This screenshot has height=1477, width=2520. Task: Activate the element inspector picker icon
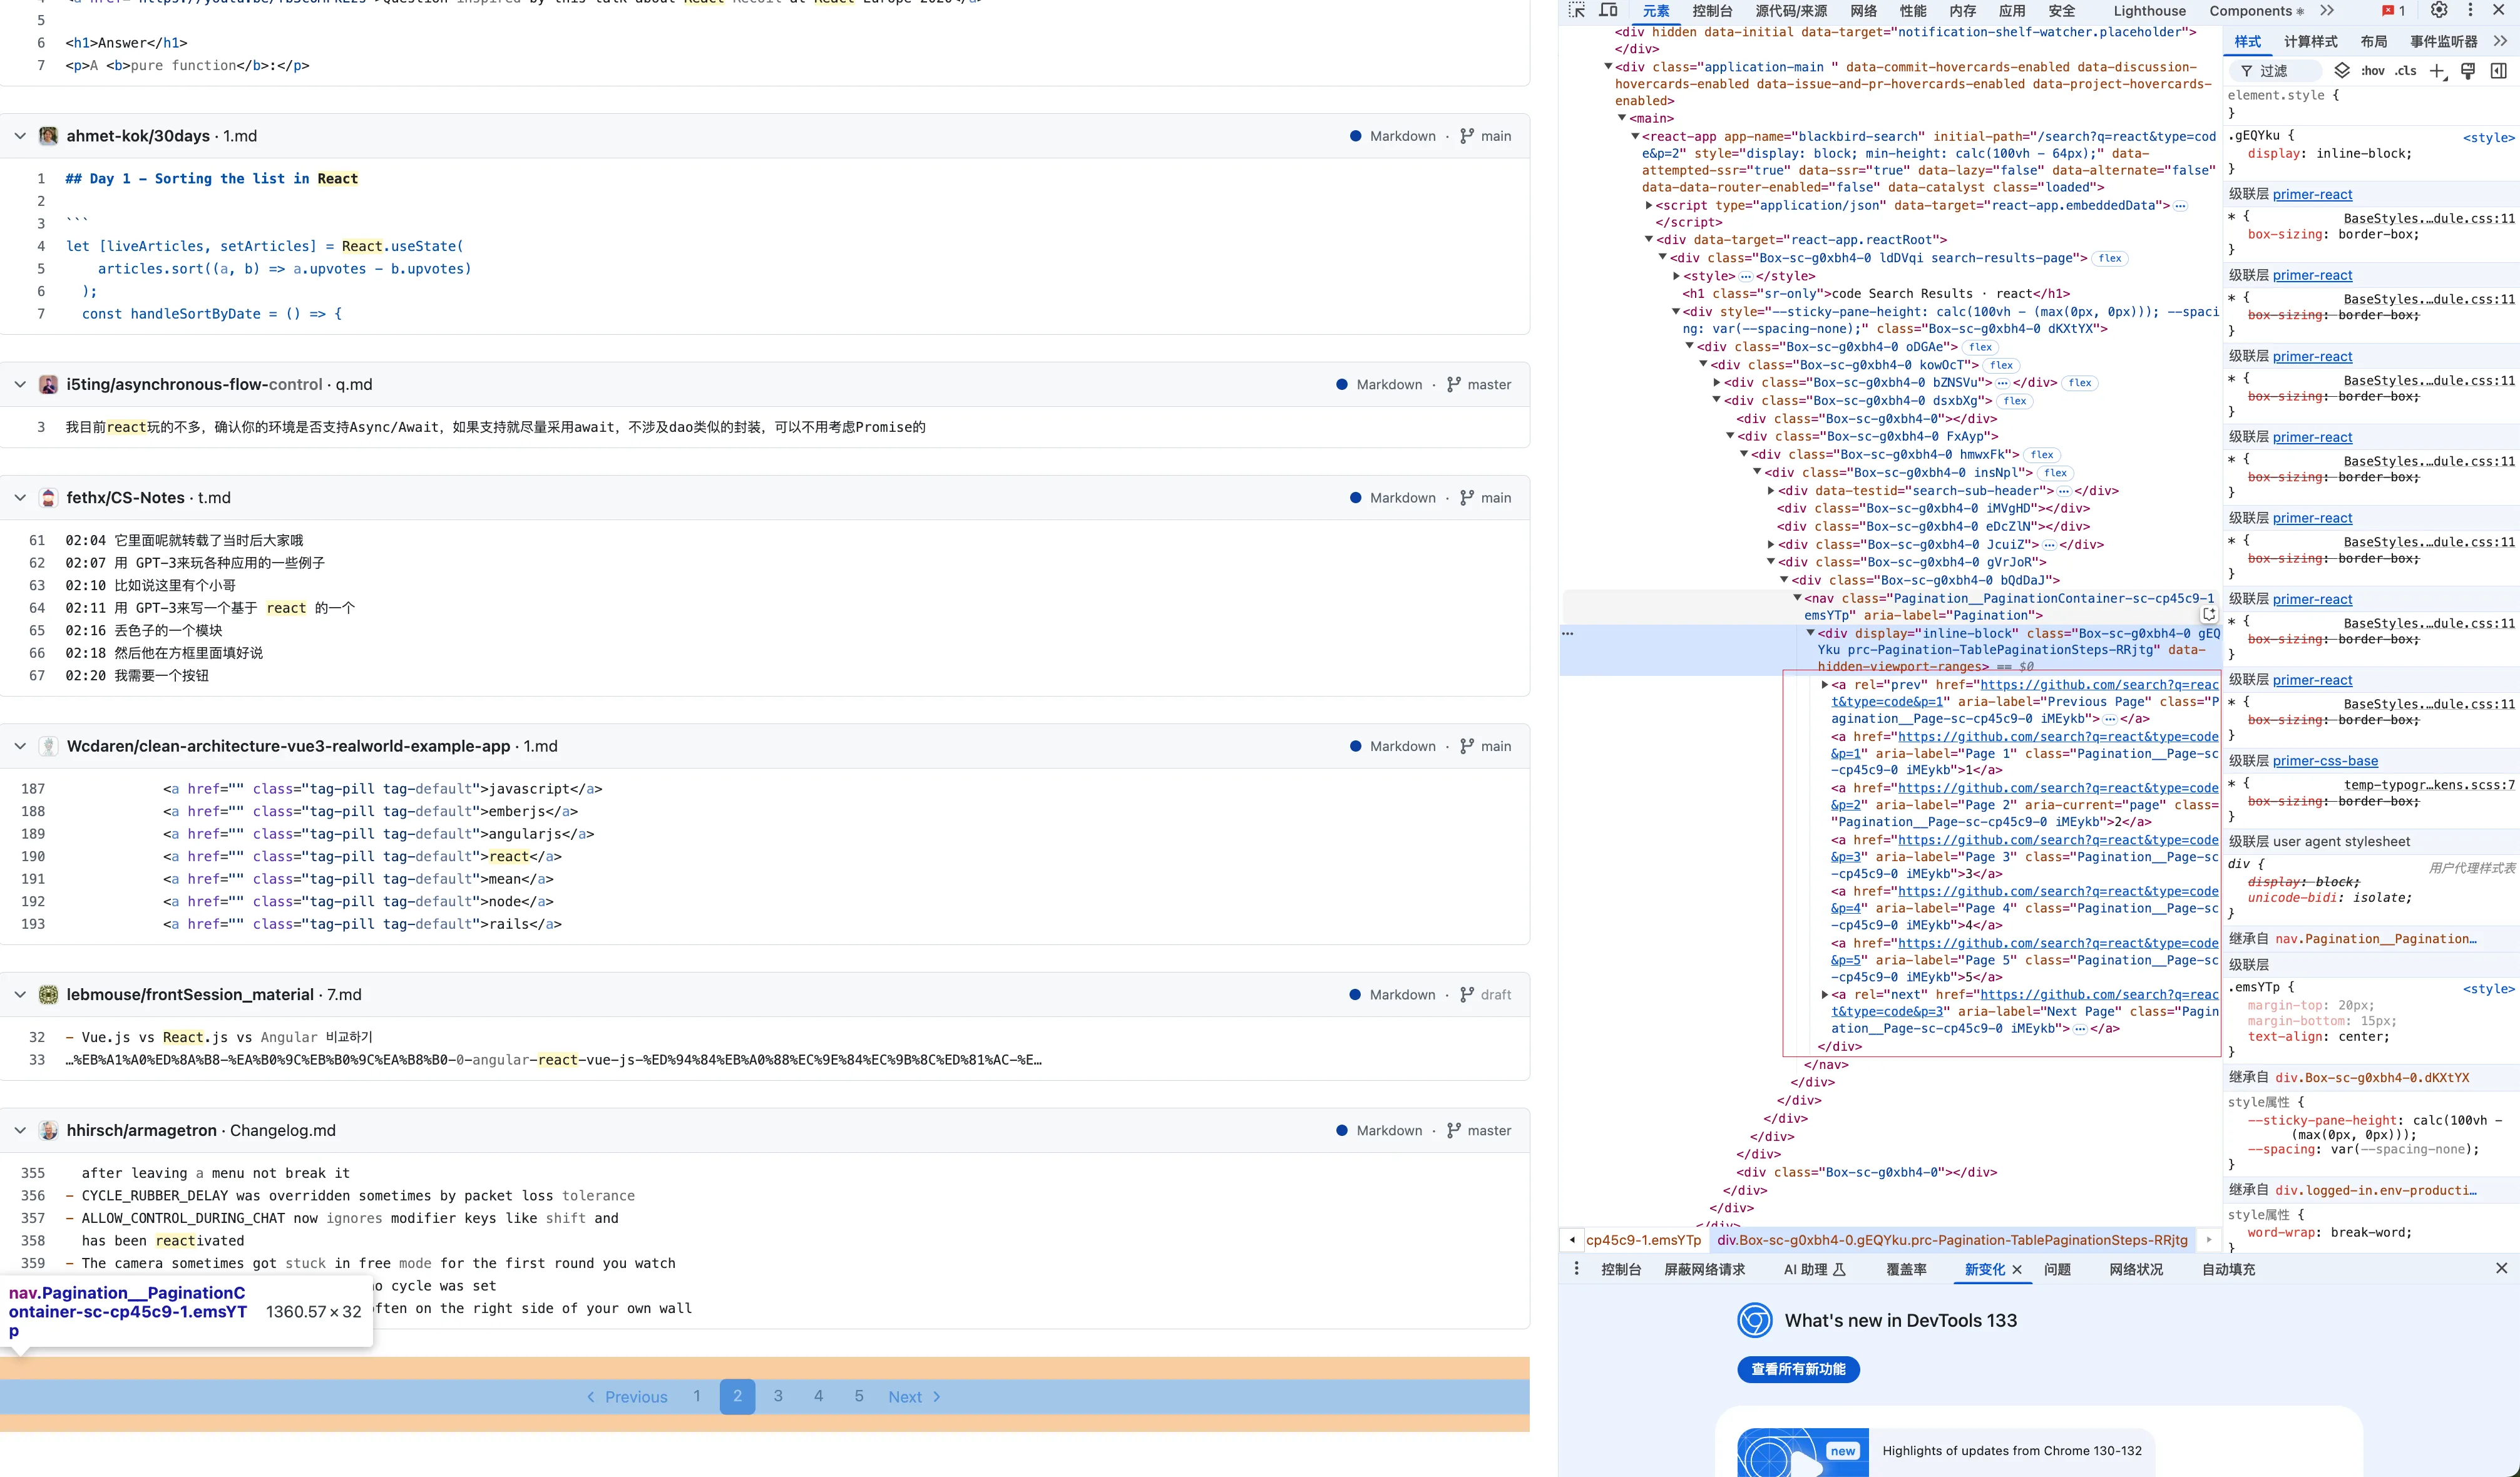1577,10
